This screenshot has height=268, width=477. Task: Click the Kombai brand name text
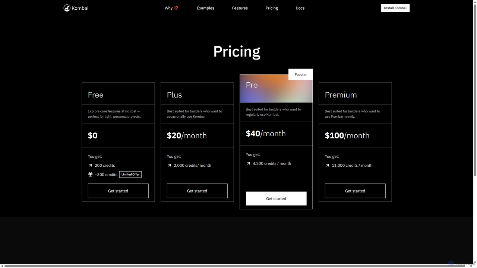point(80,8)
